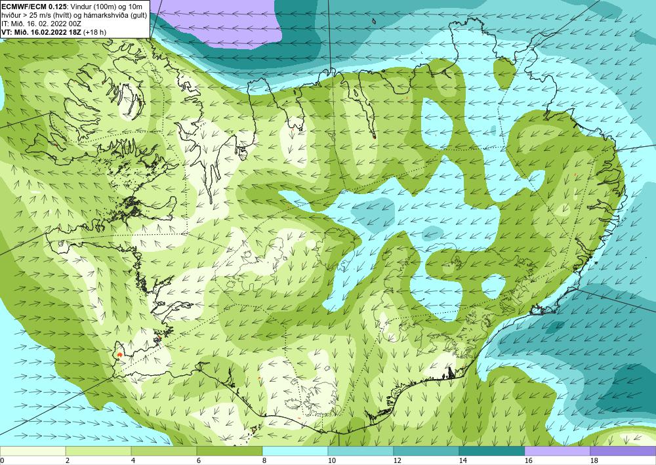Click the legend label "10"

point(331,460)
